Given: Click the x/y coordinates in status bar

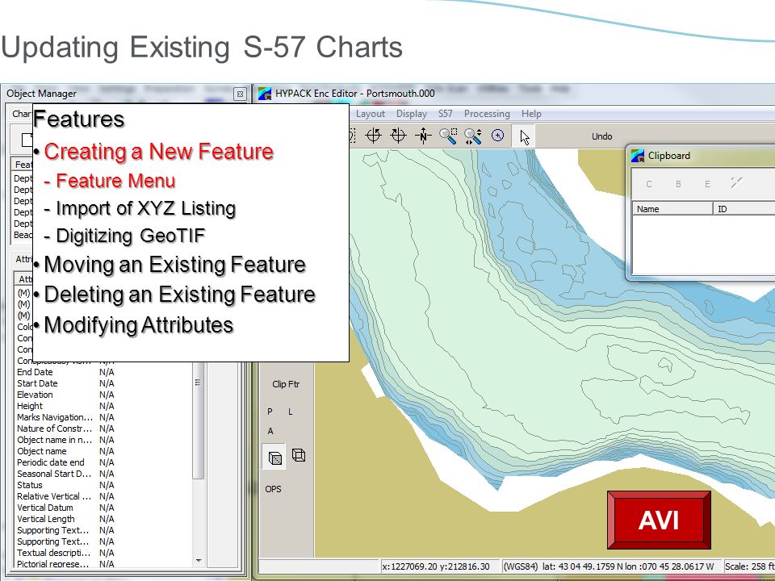Looking at the screenshot, I should click(x=439, y=566).
